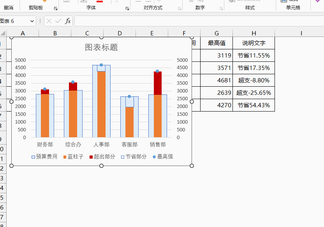
Task: Select the cell containing 4681
Action: (217, 80)
